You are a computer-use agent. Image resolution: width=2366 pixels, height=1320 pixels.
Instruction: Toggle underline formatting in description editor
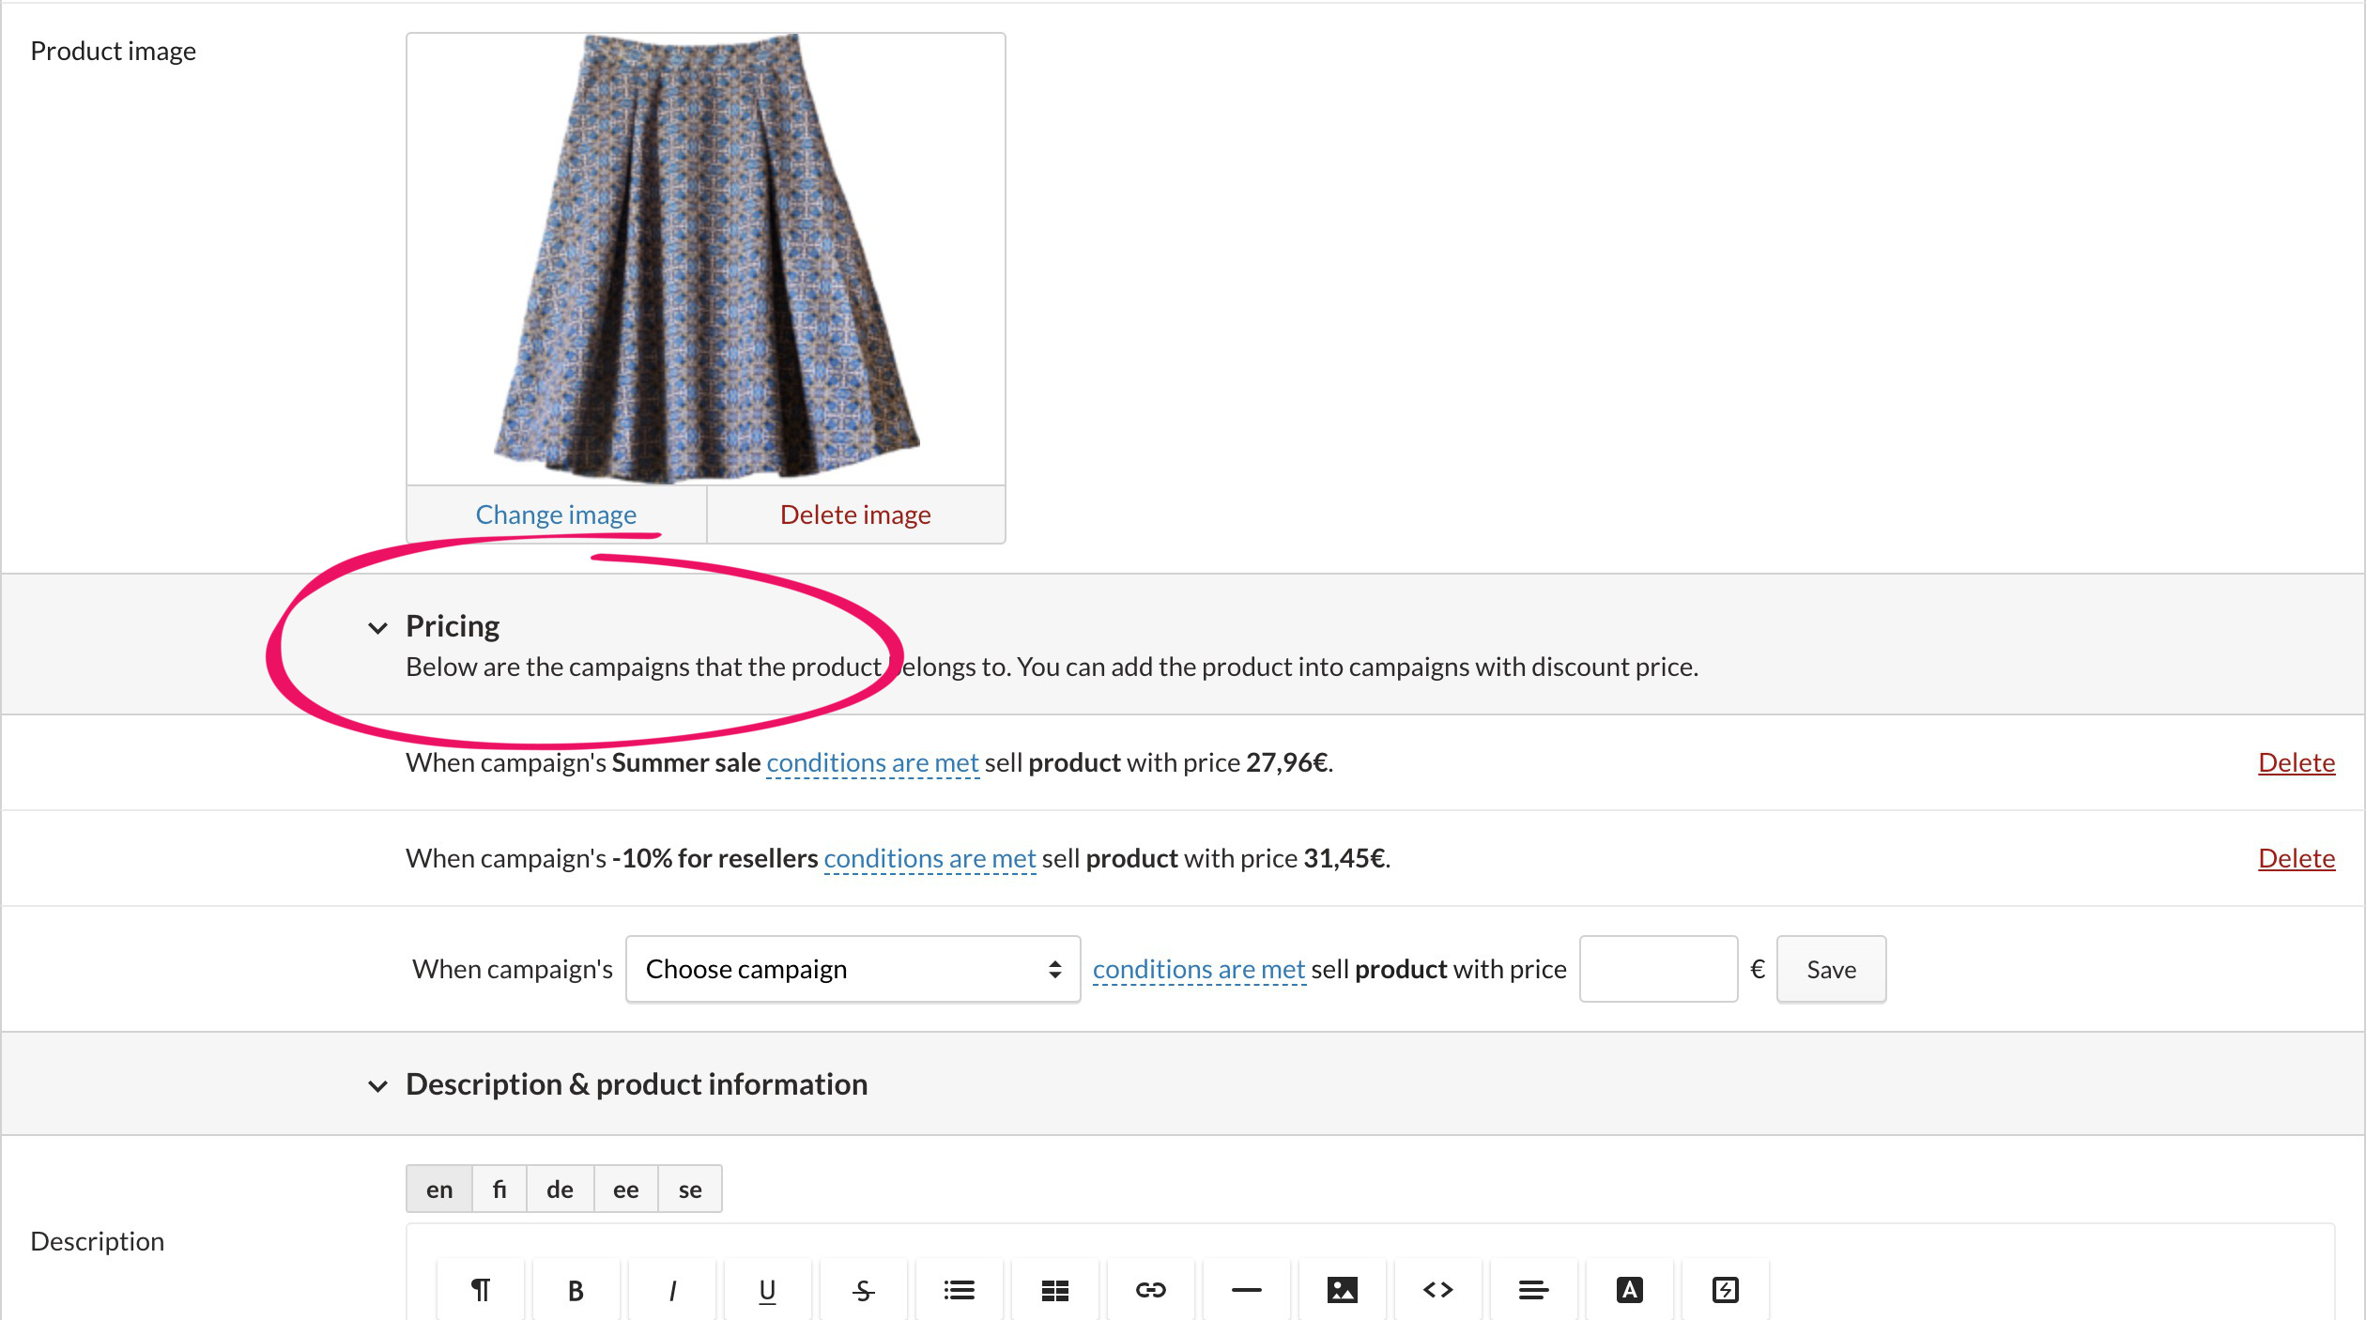click(768, 1290)
